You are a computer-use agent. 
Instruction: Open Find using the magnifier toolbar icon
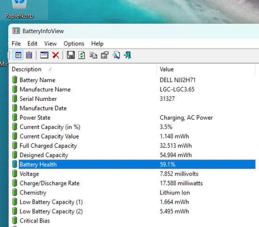[116, 55]
